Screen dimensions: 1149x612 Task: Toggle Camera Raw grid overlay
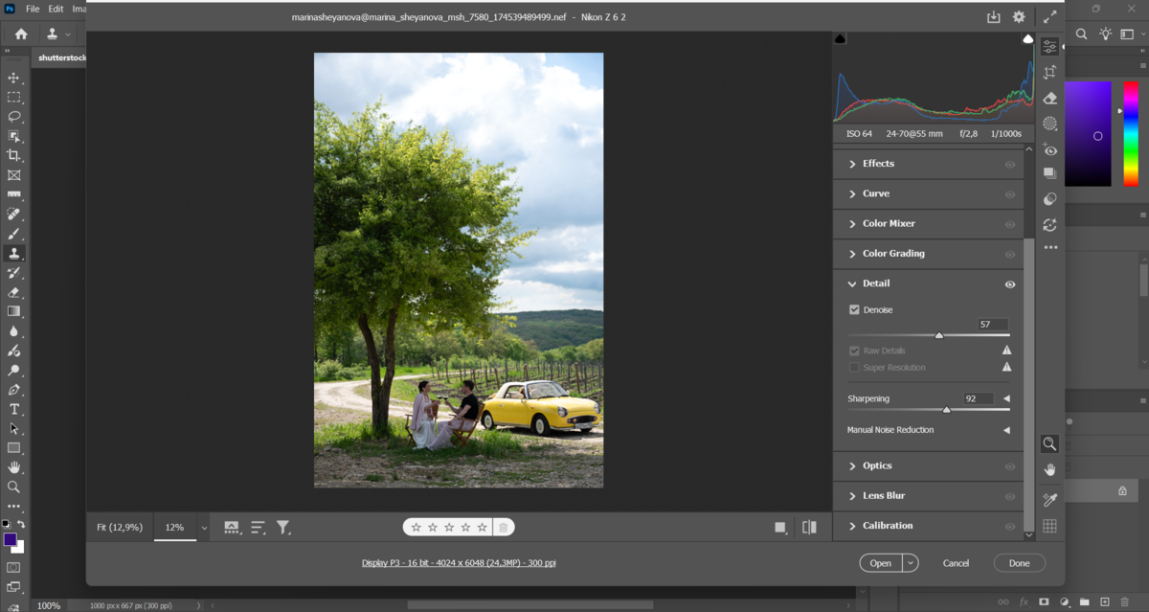(1050, 526)
